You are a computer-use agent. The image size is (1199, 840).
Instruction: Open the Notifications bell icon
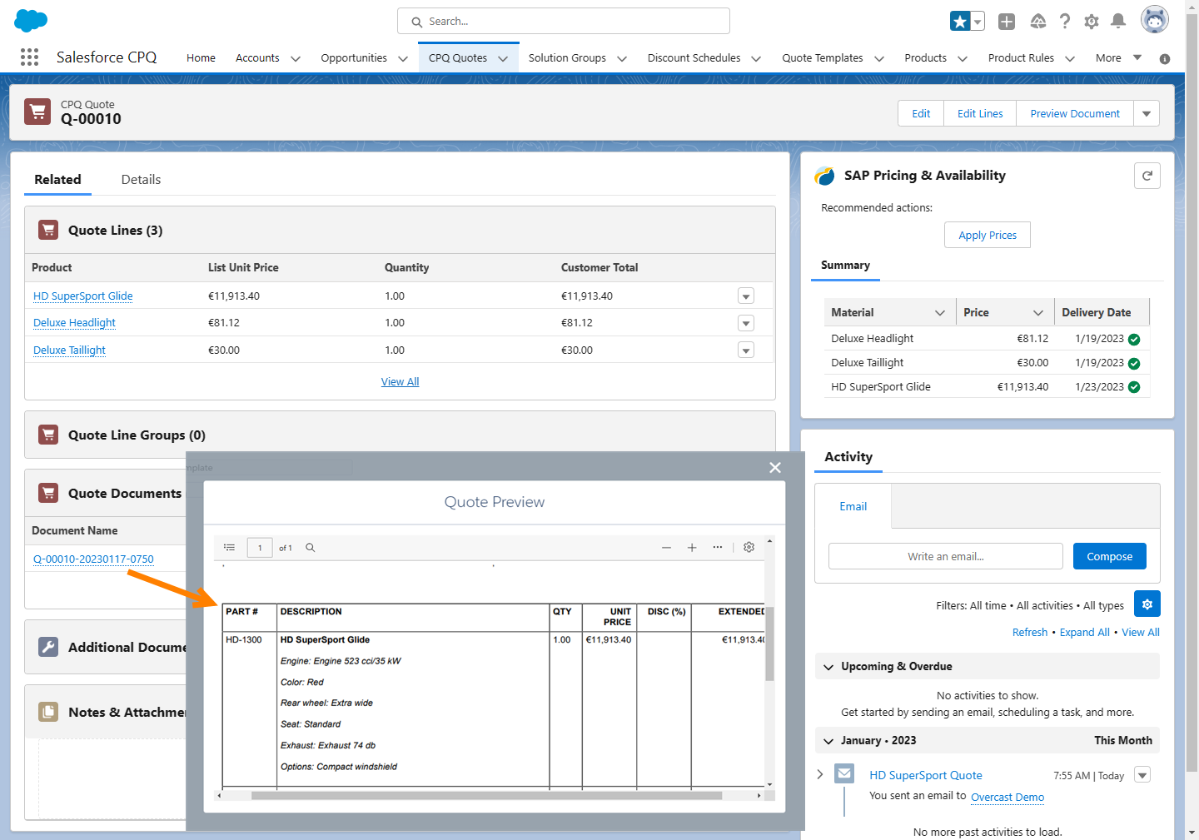[x=1118, y=22]
